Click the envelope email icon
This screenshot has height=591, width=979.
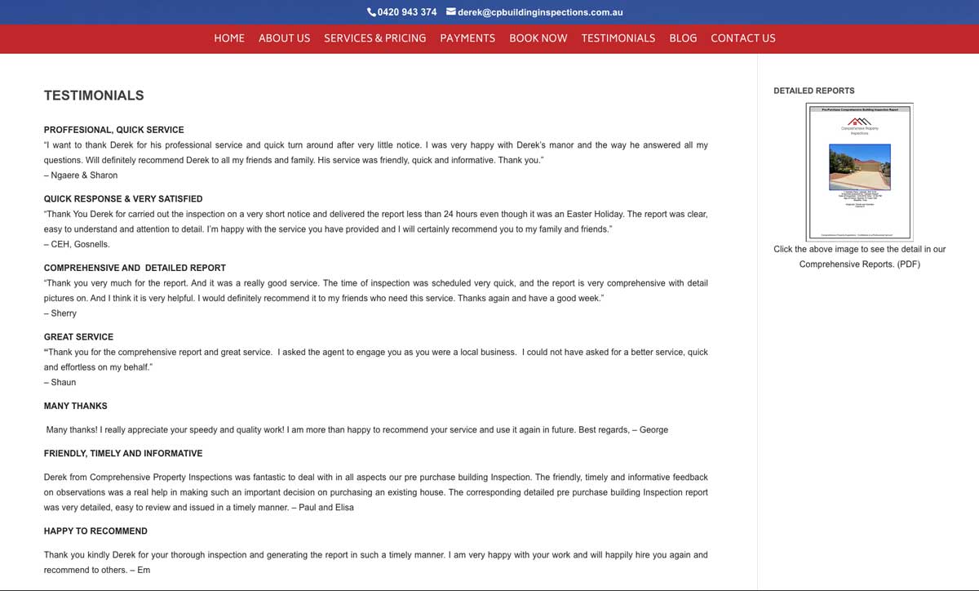click(x=450, y=12)
